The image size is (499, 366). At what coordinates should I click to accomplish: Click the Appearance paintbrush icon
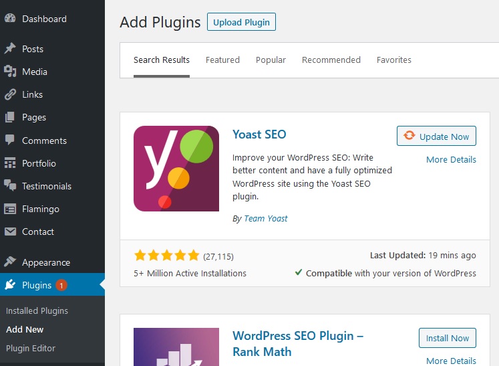pos(10,262)
